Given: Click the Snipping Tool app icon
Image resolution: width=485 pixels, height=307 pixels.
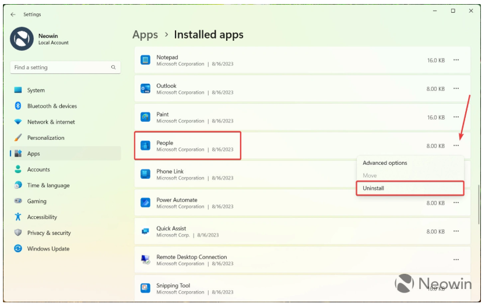Looking at the screenshot, I should point(145,288).
